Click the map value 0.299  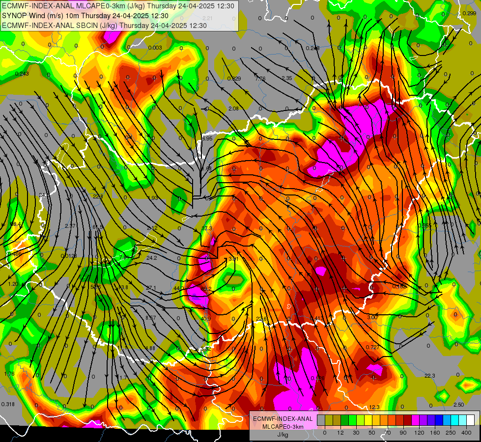coord(469,13)
